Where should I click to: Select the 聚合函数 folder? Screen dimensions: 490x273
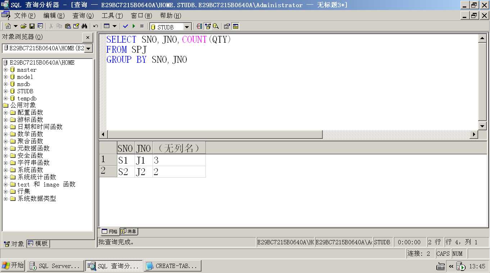pos(30,141)
